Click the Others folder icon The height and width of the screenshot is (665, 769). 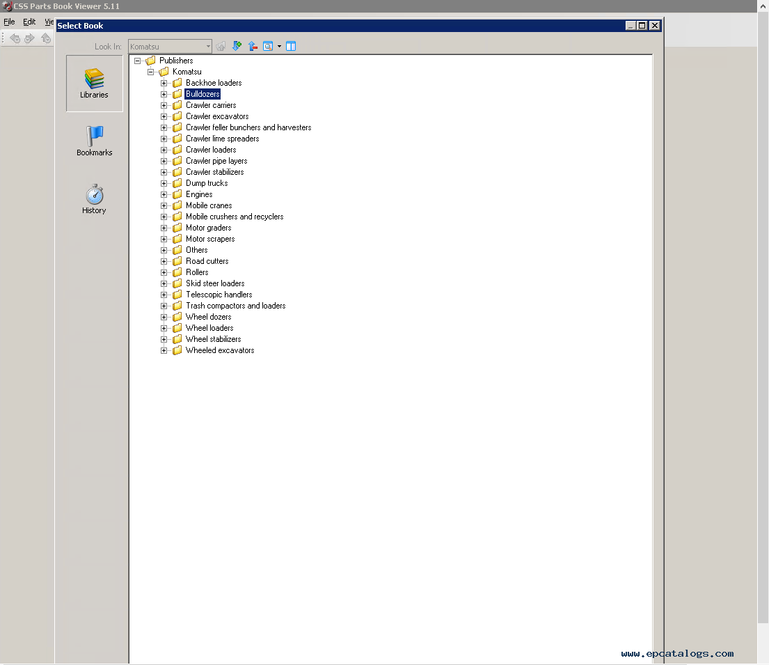point(177,250)
